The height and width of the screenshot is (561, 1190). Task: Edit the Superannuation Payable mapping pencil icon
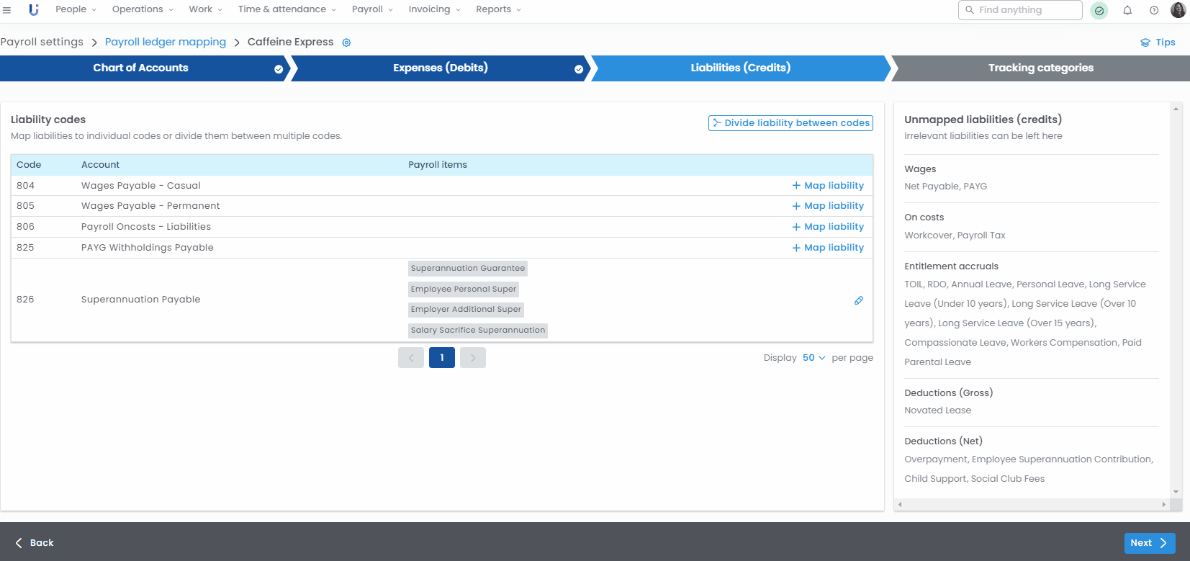(x=858, y=300)
